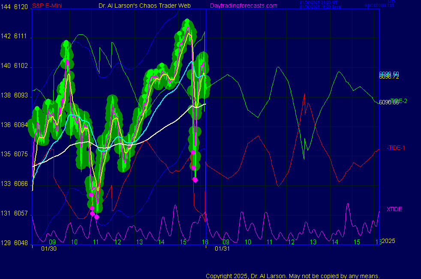Click the S&P E-Mini chart title

click(47, 6)
